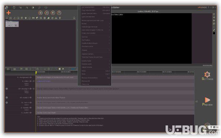Viewport: 221px width, 138px height.
Task: Toggle visibility eye of Text 0 track
Action: [x=31, y=103]
